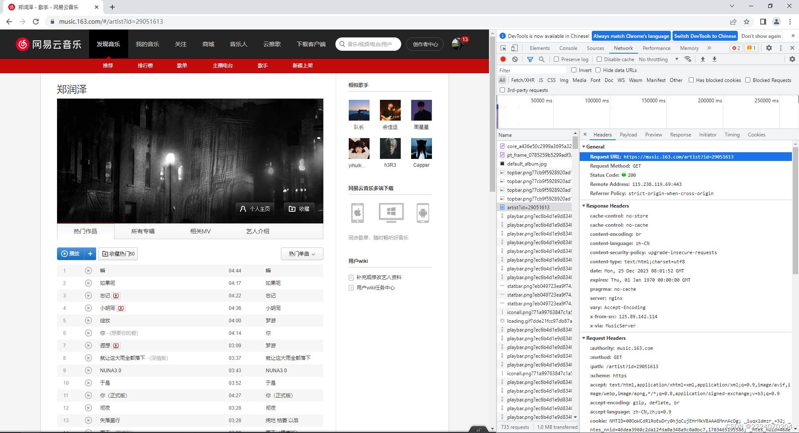The image size is (799, 433).
Task: Click MV icon beside song 小胡同
Action: coord(121,308)
